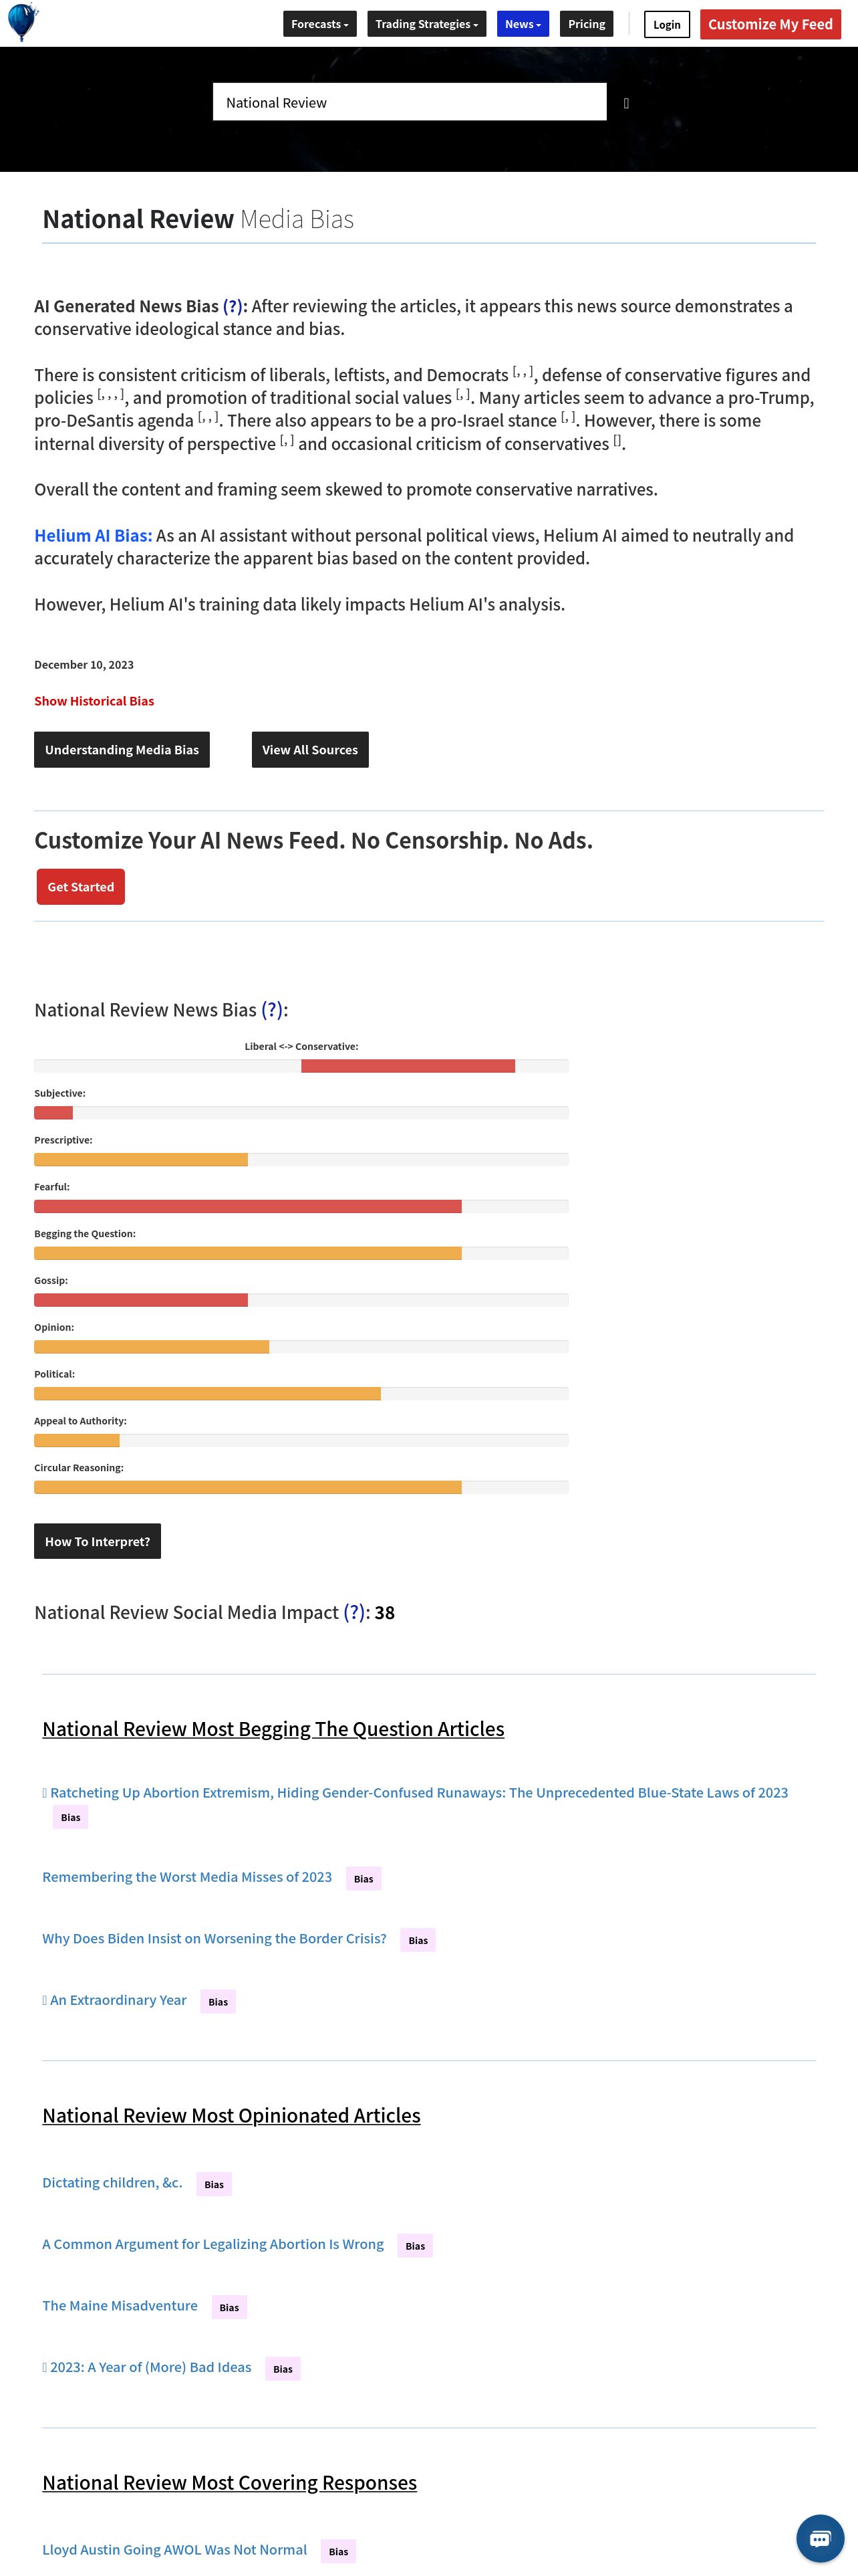Click National Review Most Covering Responses heading

click(229, 2482)
